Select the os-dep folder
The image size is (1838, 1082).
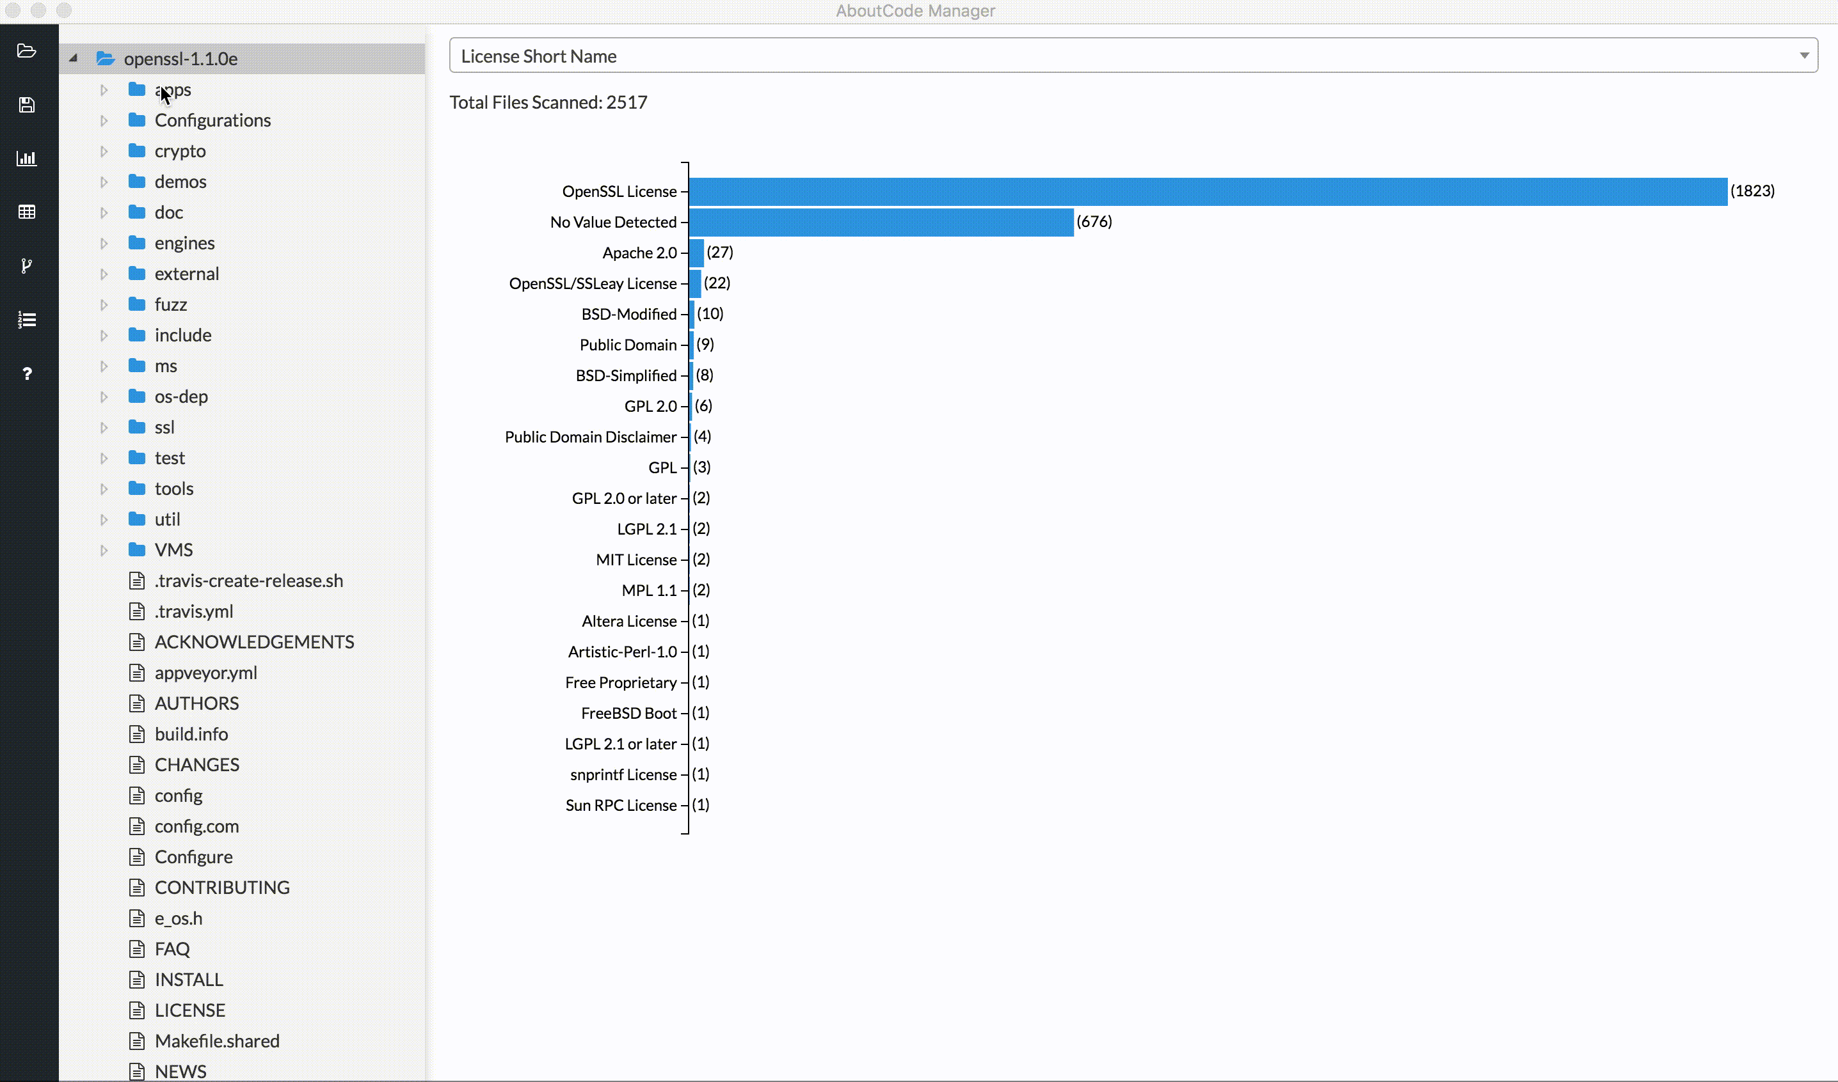pyautogui.click(x=181, y=396)
